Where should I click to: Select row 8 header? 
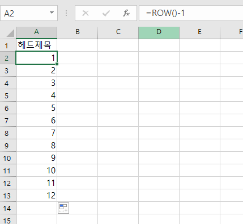(x=8, y=133)
